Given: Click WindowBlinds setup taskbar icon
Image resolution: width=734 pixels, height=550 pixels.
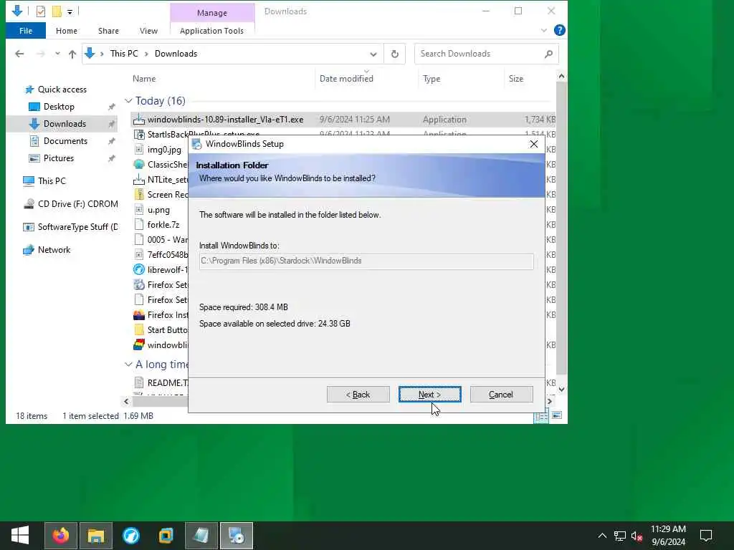Looking at the screenshot, I should [237, 536].
